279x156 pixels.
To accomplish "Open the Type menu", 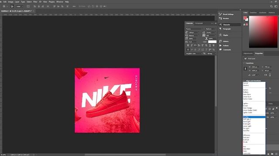I will pyautogui.click(x=23, y=2).
